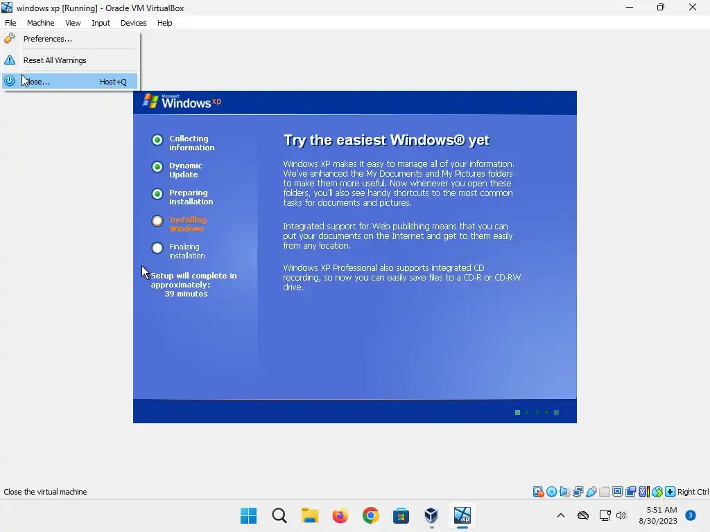Click the Dynamic Update step bullet
This screenshot has width=710, height=532.
(157, 167)
